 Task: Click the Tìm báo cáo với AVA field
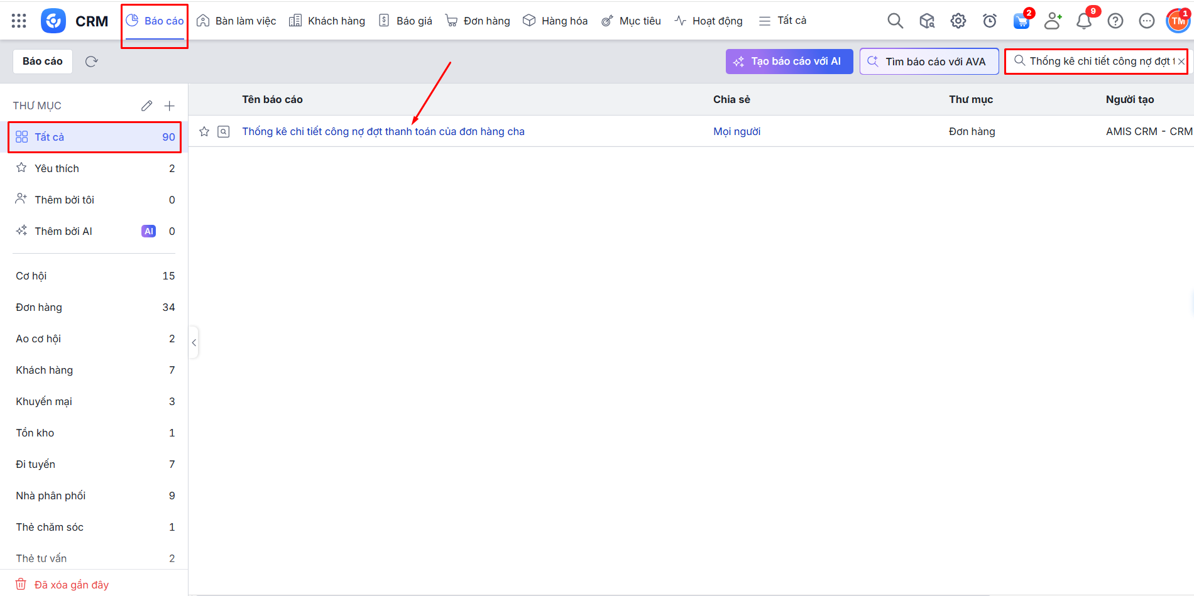click(929, 62)
